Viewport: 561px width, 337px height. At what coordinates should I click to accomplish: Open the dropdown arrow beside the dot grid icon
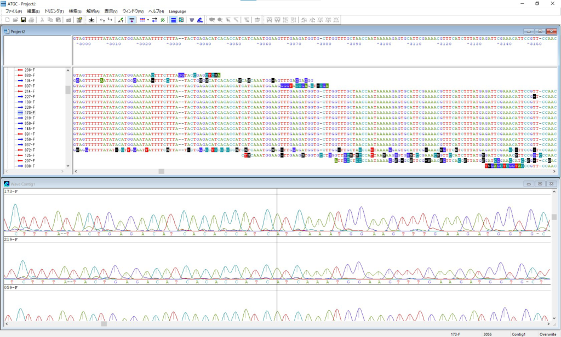148,20
